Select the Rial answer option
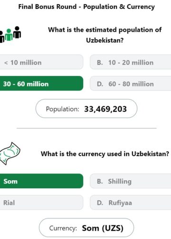Viewport: 171px width, 239px height. click(x=41, y=202)
